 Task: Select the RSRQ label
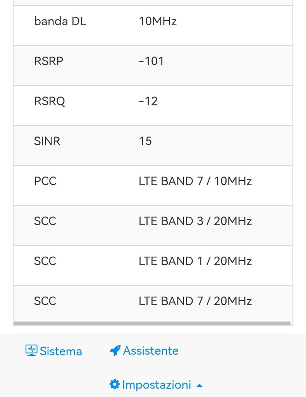point(50,101)
